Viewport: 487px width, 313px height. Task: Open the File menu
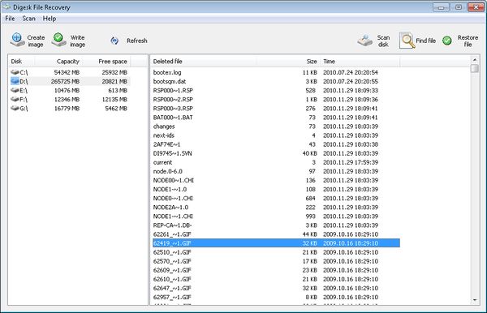click(x=10, y=19)
